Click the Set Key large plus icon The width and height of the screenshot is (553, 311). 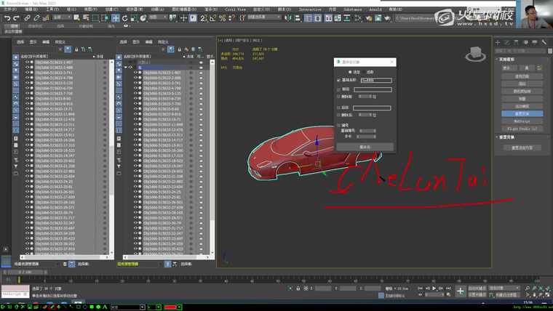(x=460, y=291)
